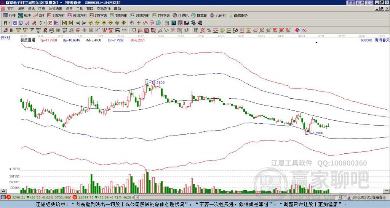The width and height of the screenshot is (390, 208).
Task: Select the crosshair cursor tool
Action: (139, 23)
